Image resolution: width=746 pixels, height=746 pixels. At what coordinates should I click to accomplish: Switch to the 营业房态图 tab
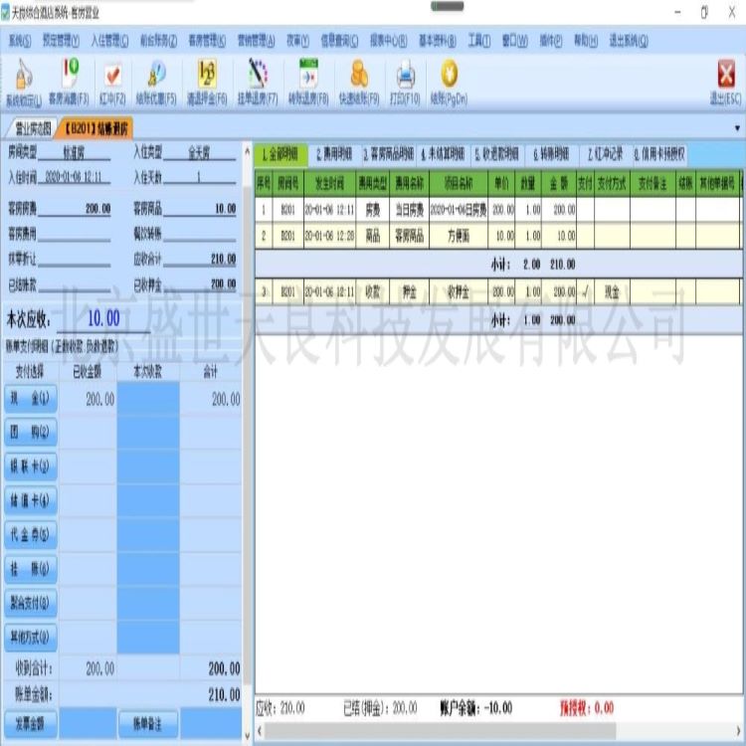(33, 128)
